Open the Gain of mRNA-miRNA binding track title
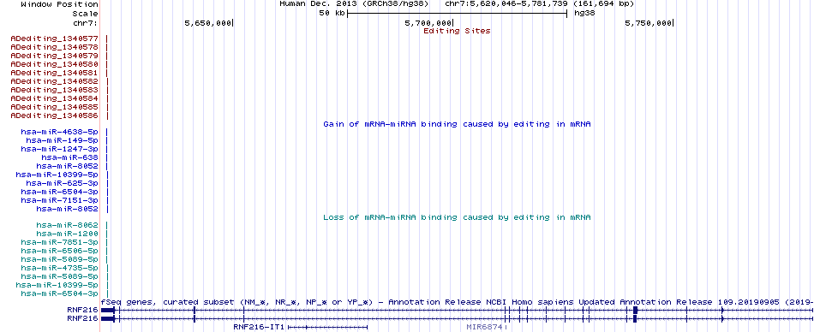Viewport: 814px width, 332px height. pyautogui.click(x=457, y=125)
